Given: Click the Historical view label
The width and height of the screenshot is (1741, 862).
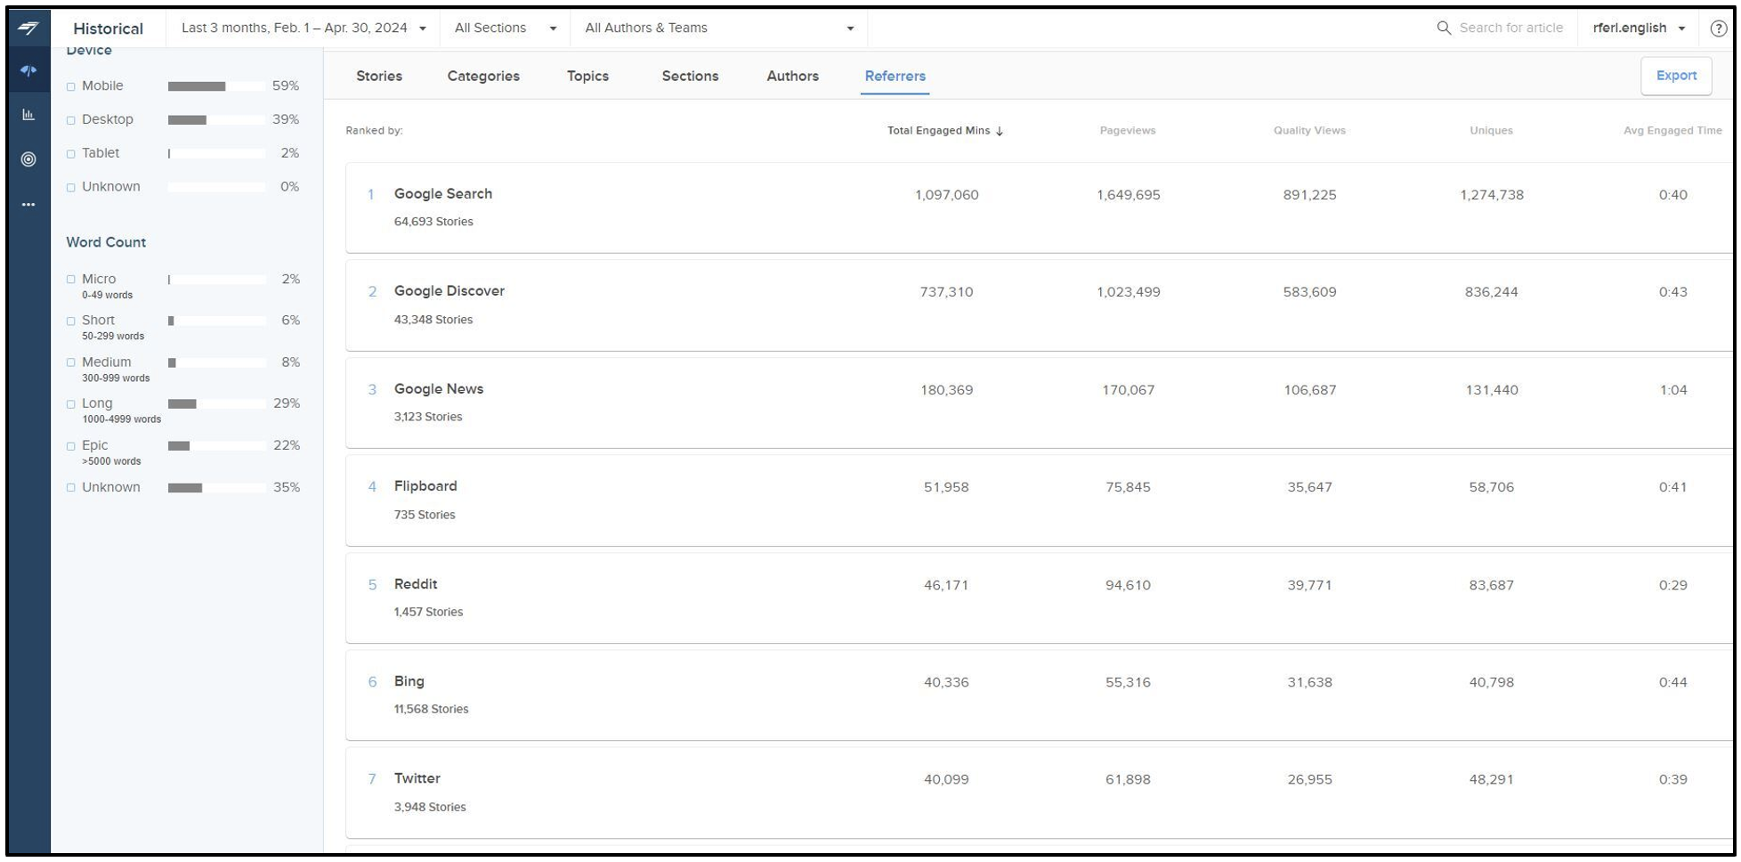Looking at the screenshot, I should [x=108, y=28].
